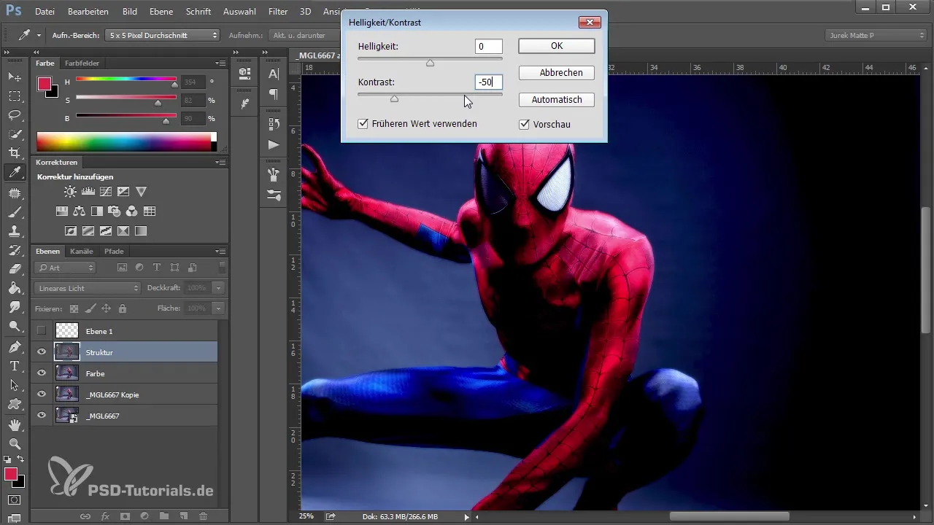Toggle lock all for layer

click(x=123, y=308)
